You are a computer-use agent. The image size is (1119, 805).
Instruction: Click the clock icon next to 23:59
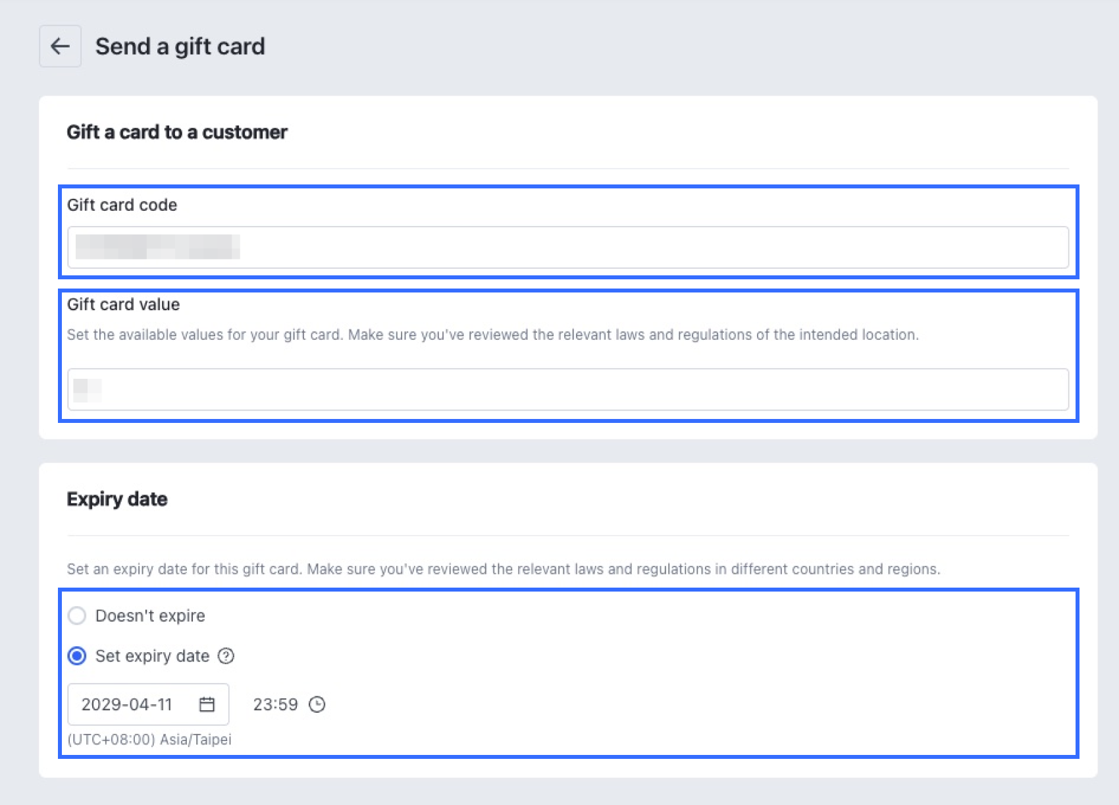(317, 704)
